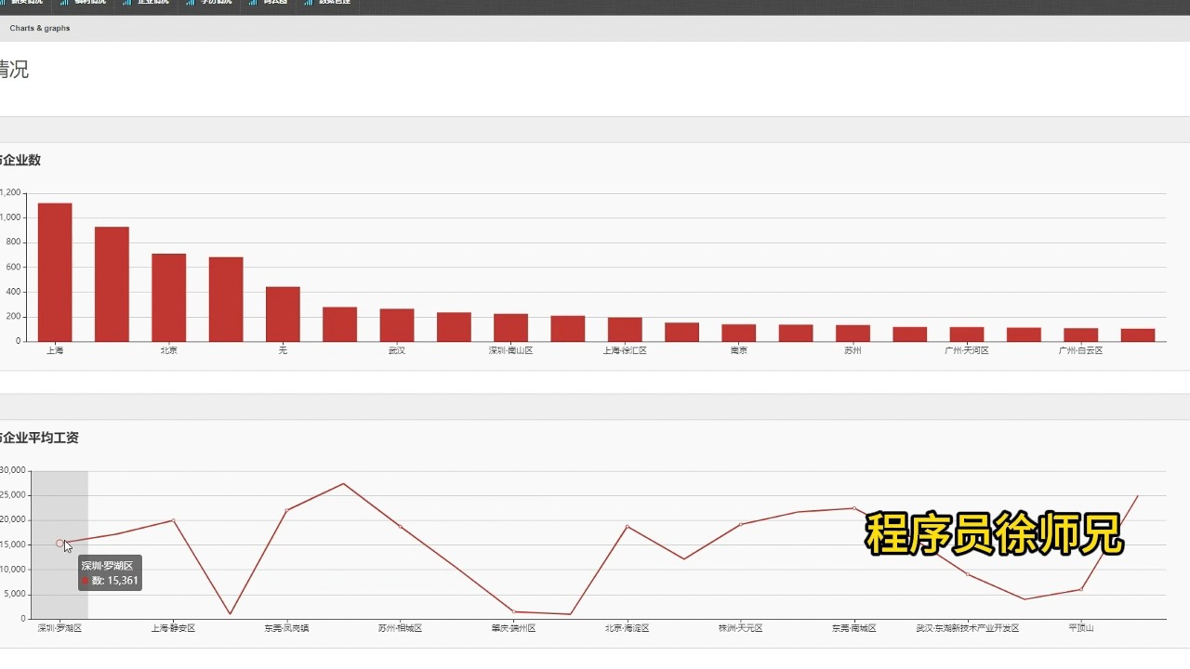Click the 广州·白云区 axis label
This screenshot has height=669, width=1190.
pyautogui.click(x=1080, y=350)
